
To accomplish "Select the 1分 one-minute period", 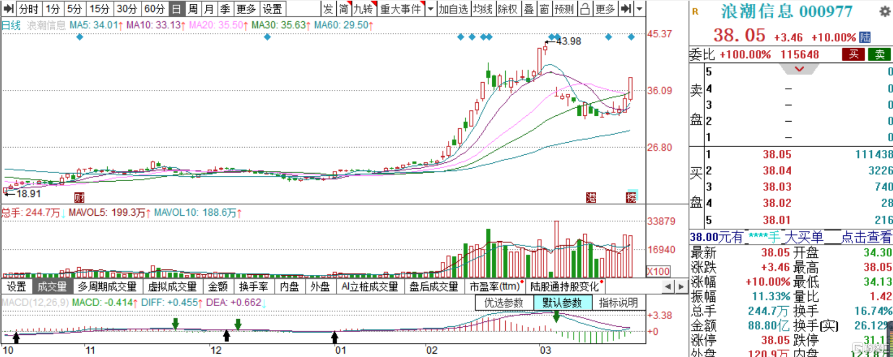I will click(53, 9).
